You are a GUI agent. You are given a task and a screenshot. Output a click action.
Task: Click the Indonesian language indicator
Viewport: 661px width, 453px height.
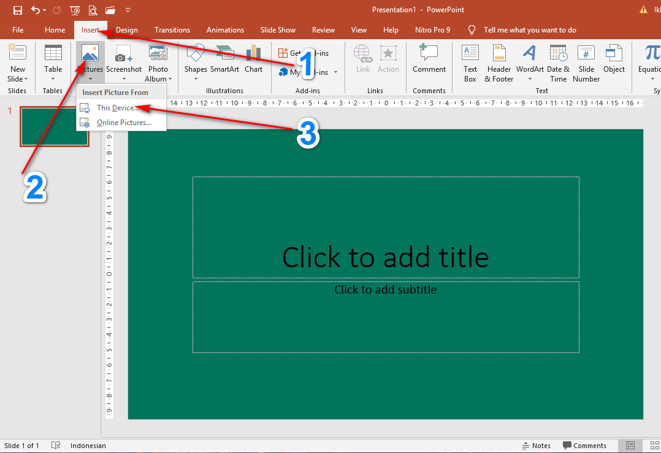[x=88, y=446]
